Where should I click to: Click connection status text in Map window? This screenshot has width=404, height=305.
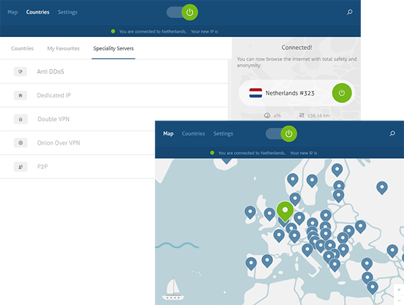click(252, 153)
